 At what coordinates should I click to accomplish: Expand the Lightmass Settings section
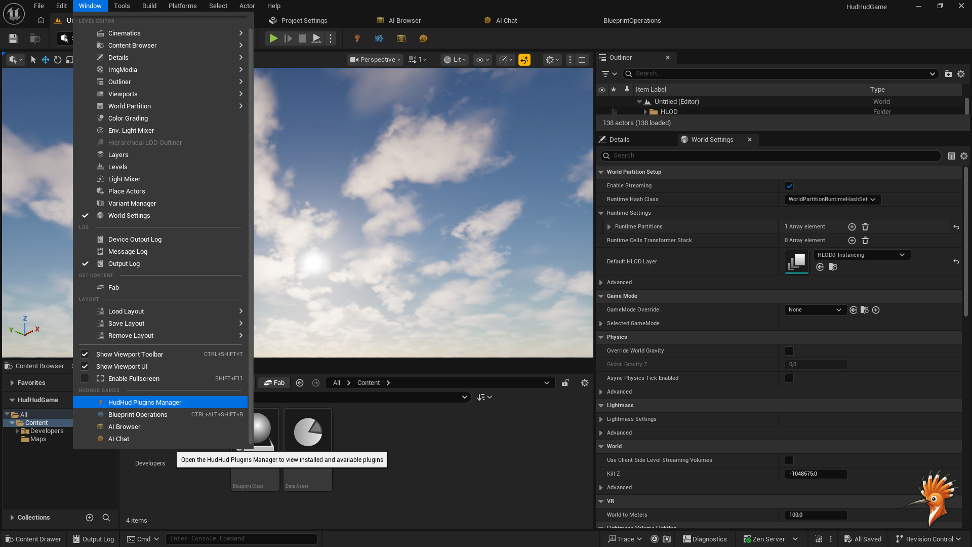[x=601, y=419]
